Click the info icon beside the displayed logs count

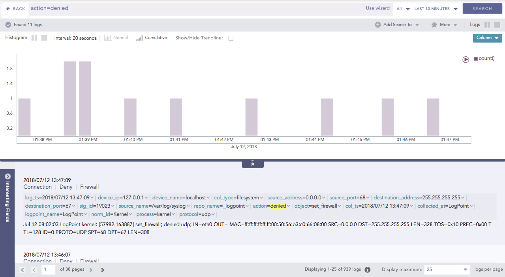[367, 270]
